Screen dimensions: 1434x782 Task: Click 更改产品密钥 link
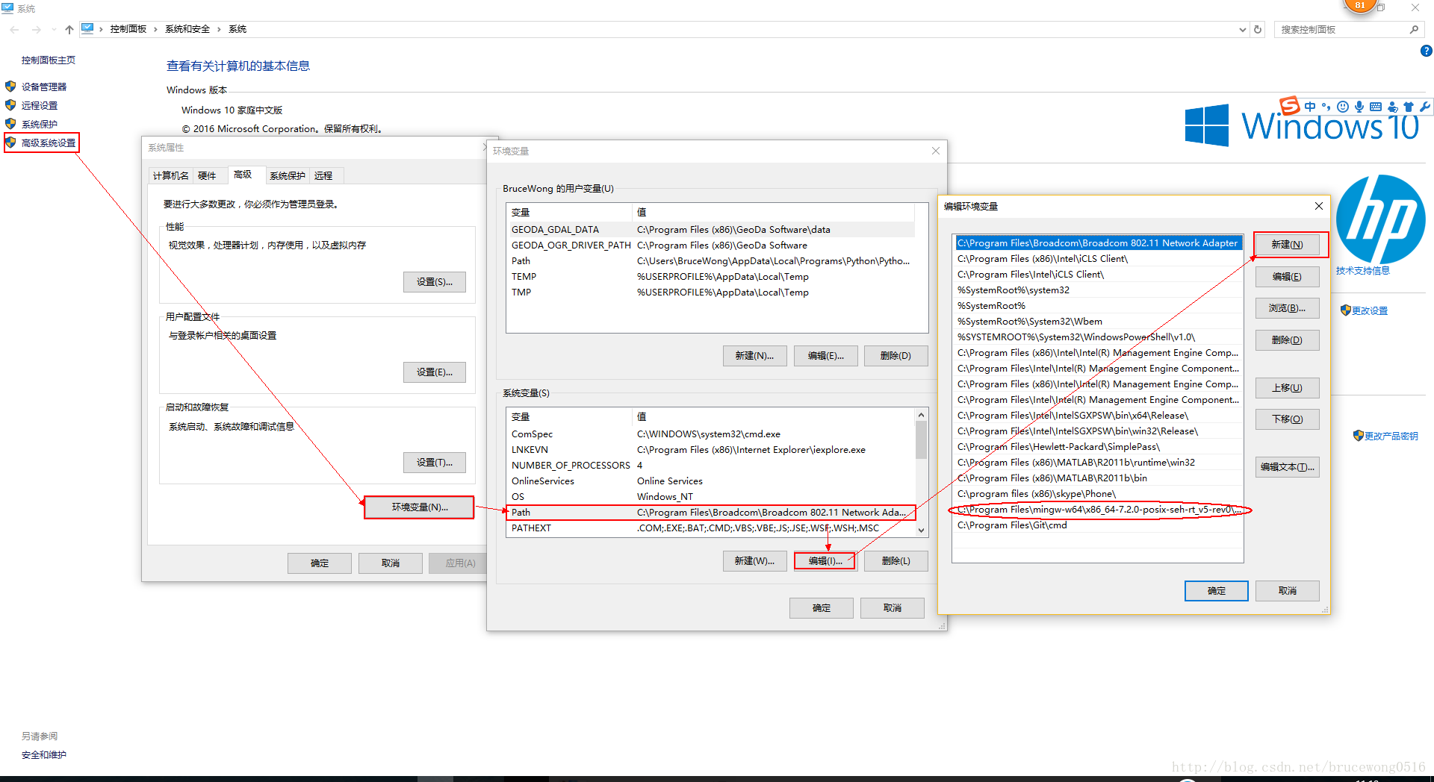1391,436
